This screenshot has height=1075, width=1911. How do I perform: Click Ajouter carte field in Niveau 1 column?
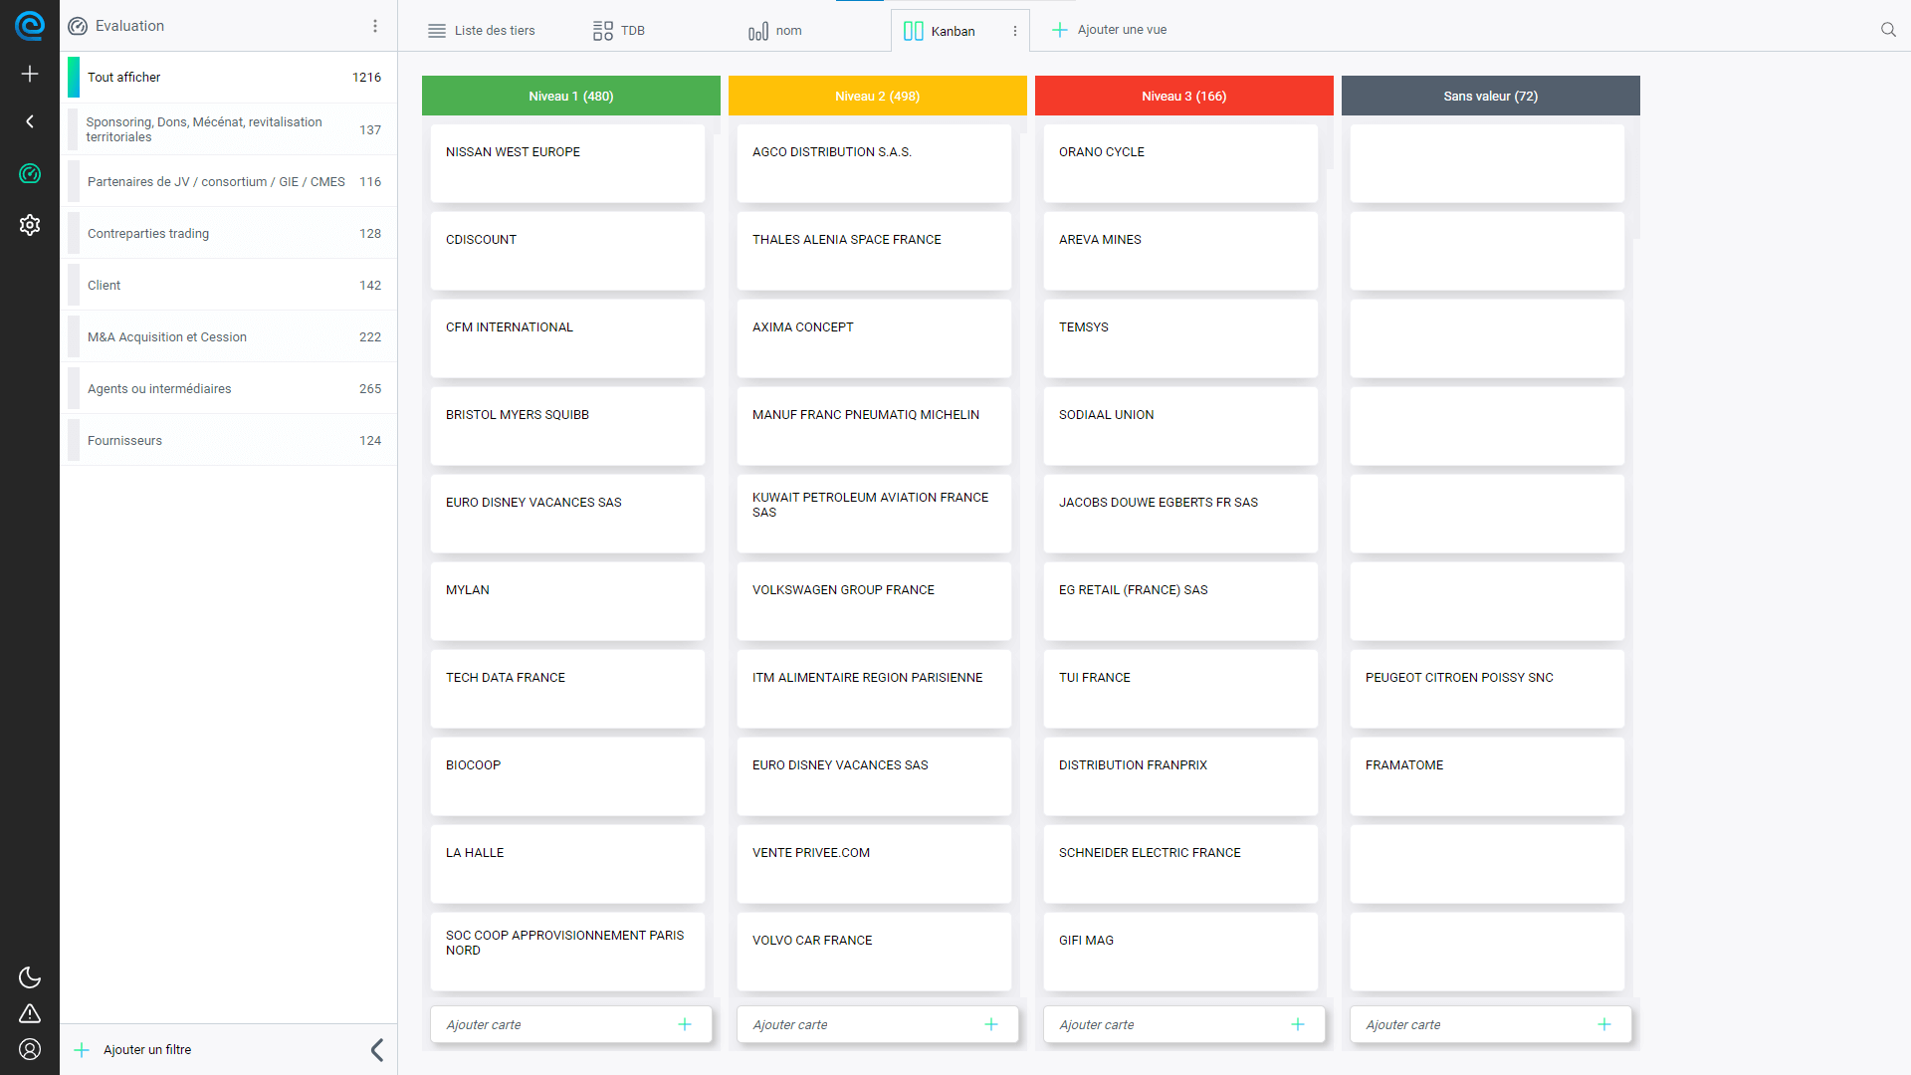coord(571,1024)
